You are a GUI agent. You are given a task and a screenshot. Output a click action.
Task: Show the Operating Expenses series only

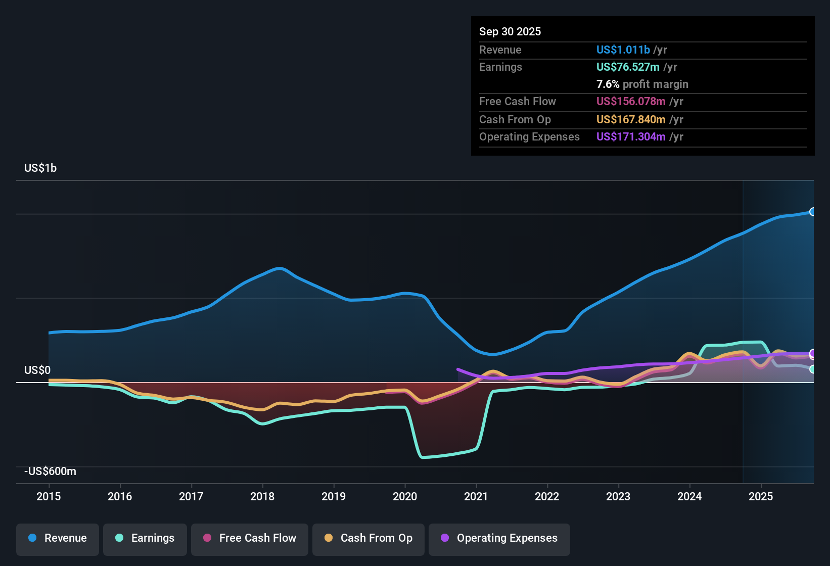(499, 538)
